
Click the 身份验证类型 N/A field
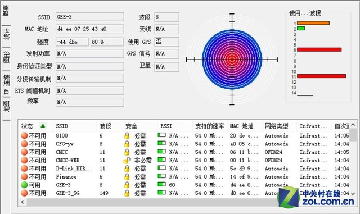tap(90, 66)
